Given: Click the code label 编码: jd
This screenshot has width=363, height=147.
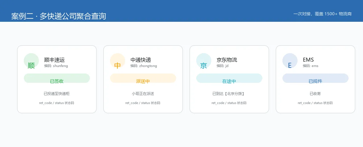Looking at the screenshot, I should point(223,66).
